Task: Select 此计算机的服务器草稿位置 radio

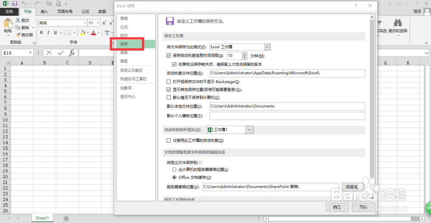Action: (x=174, y=170)
